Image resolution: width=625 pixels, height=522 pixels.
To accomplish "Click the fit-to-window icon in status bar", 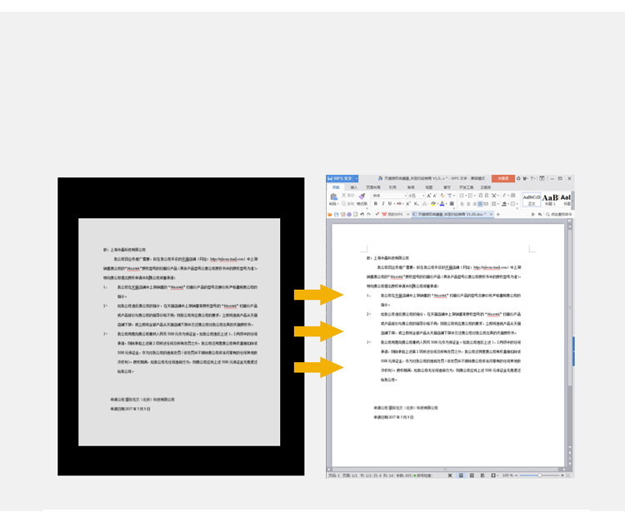I will click(568, 475).
